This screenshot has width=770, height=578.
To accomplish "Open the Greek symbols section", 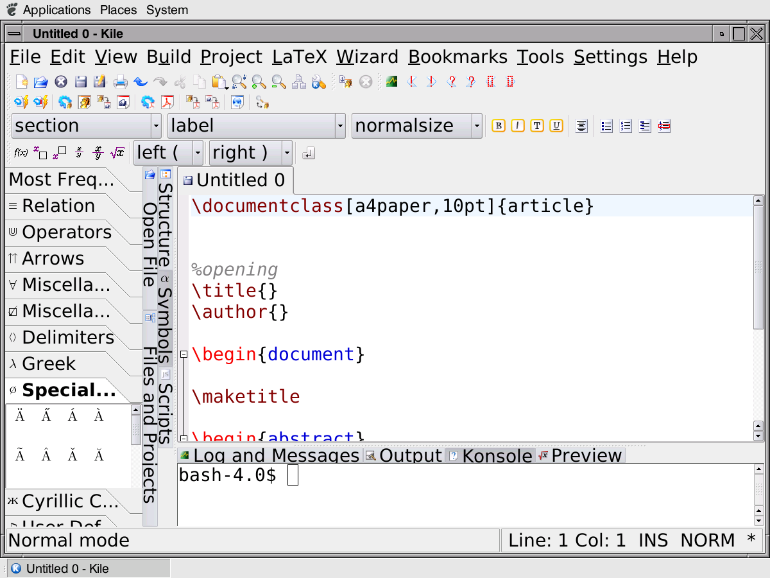I will 49,364.
